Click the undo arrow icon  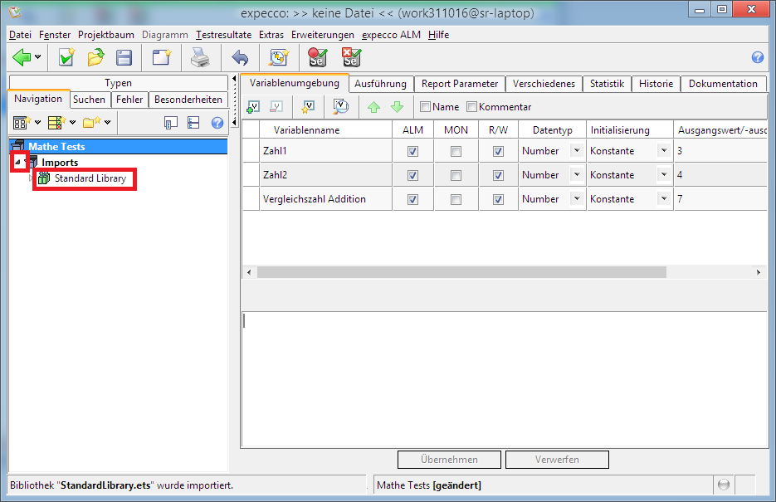(240, 57)
